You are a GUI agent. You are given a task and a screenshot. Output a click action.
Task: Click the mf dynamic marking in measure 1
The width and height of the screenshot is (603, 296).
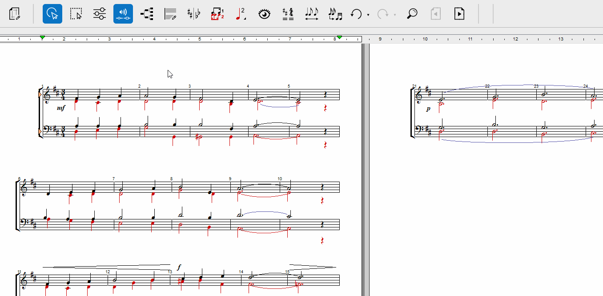(61, 108)
